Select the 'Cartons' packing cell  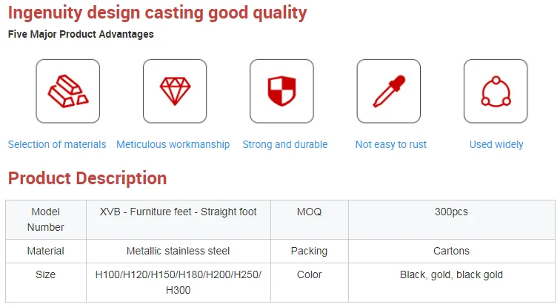[451, 251]
